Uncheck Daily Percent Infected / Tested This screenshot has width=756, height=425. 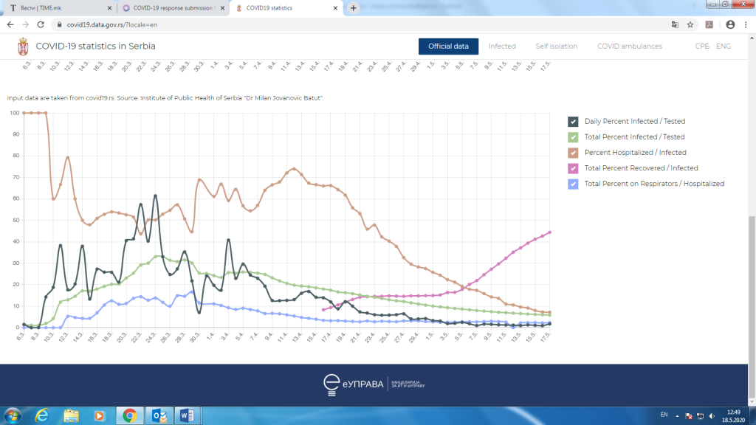[573, 122]
